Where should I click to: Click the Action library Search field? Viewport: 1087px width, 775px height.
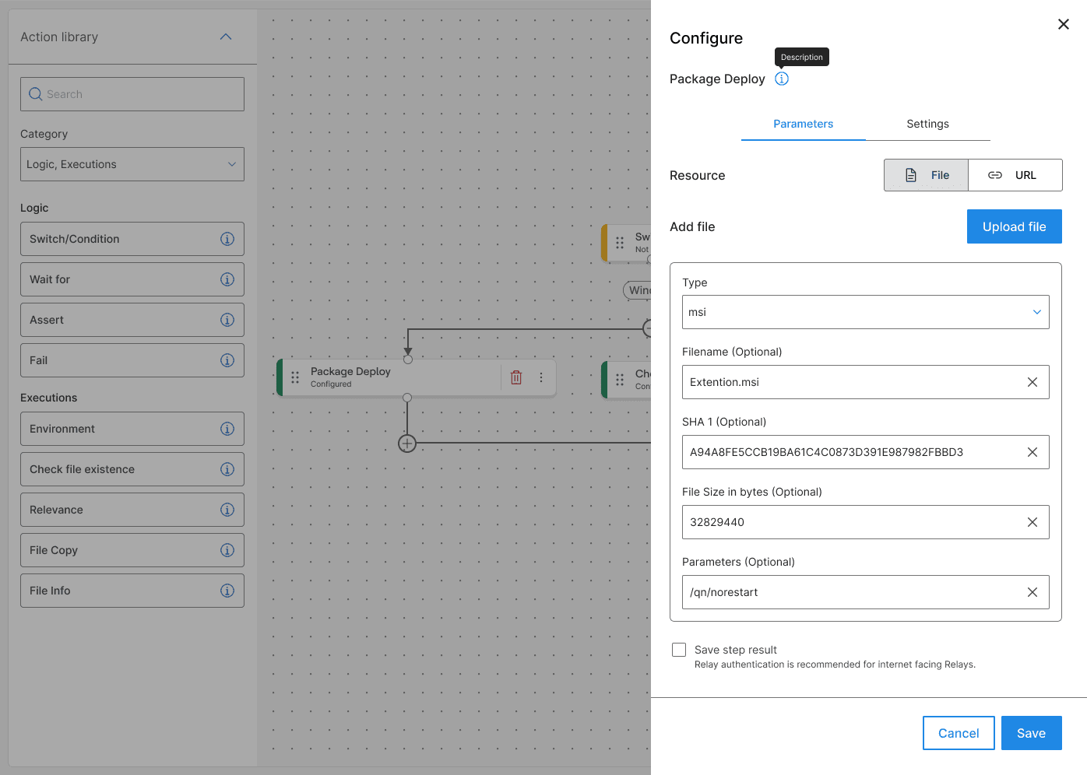click(132, 94)
